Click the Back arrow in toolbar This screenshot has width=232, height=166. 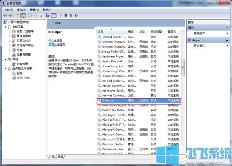(5, 15)
